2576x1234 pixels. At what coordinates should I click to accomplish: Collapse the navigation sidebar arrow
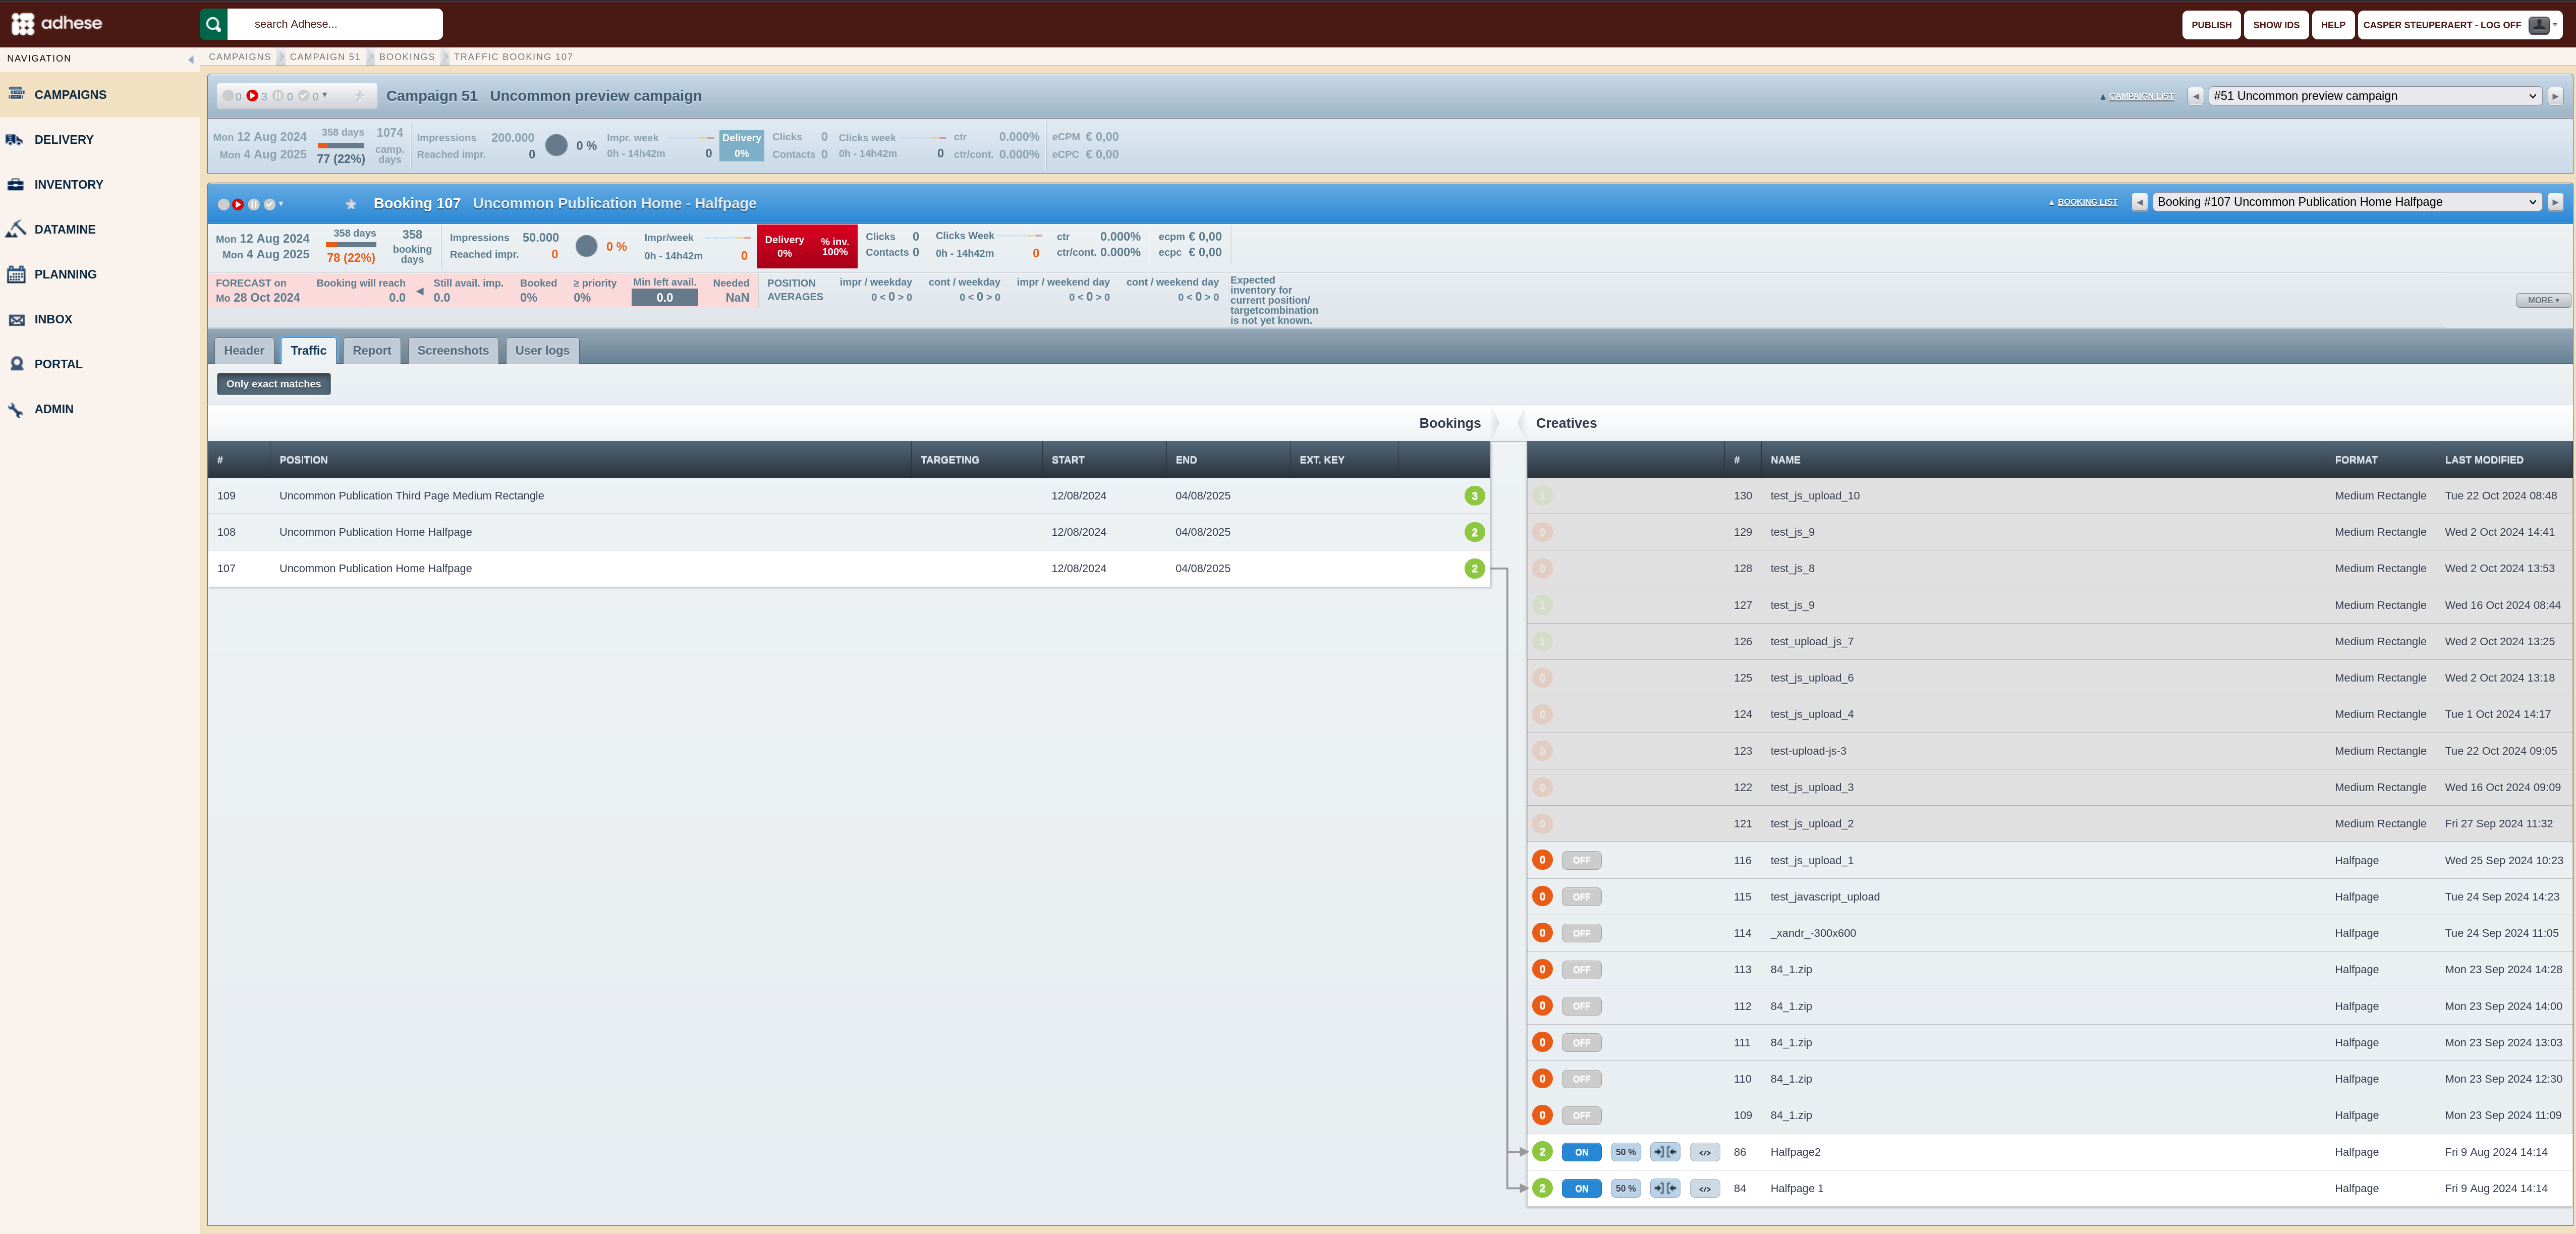[x=191, y=60]
